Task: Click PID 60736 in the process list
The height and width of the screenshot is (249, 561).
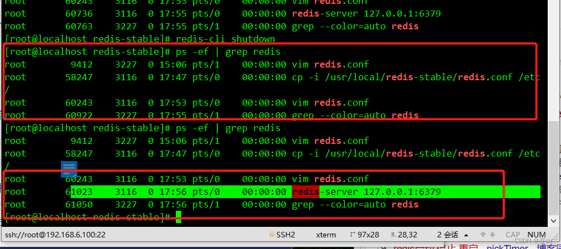Action: point(79,14)
